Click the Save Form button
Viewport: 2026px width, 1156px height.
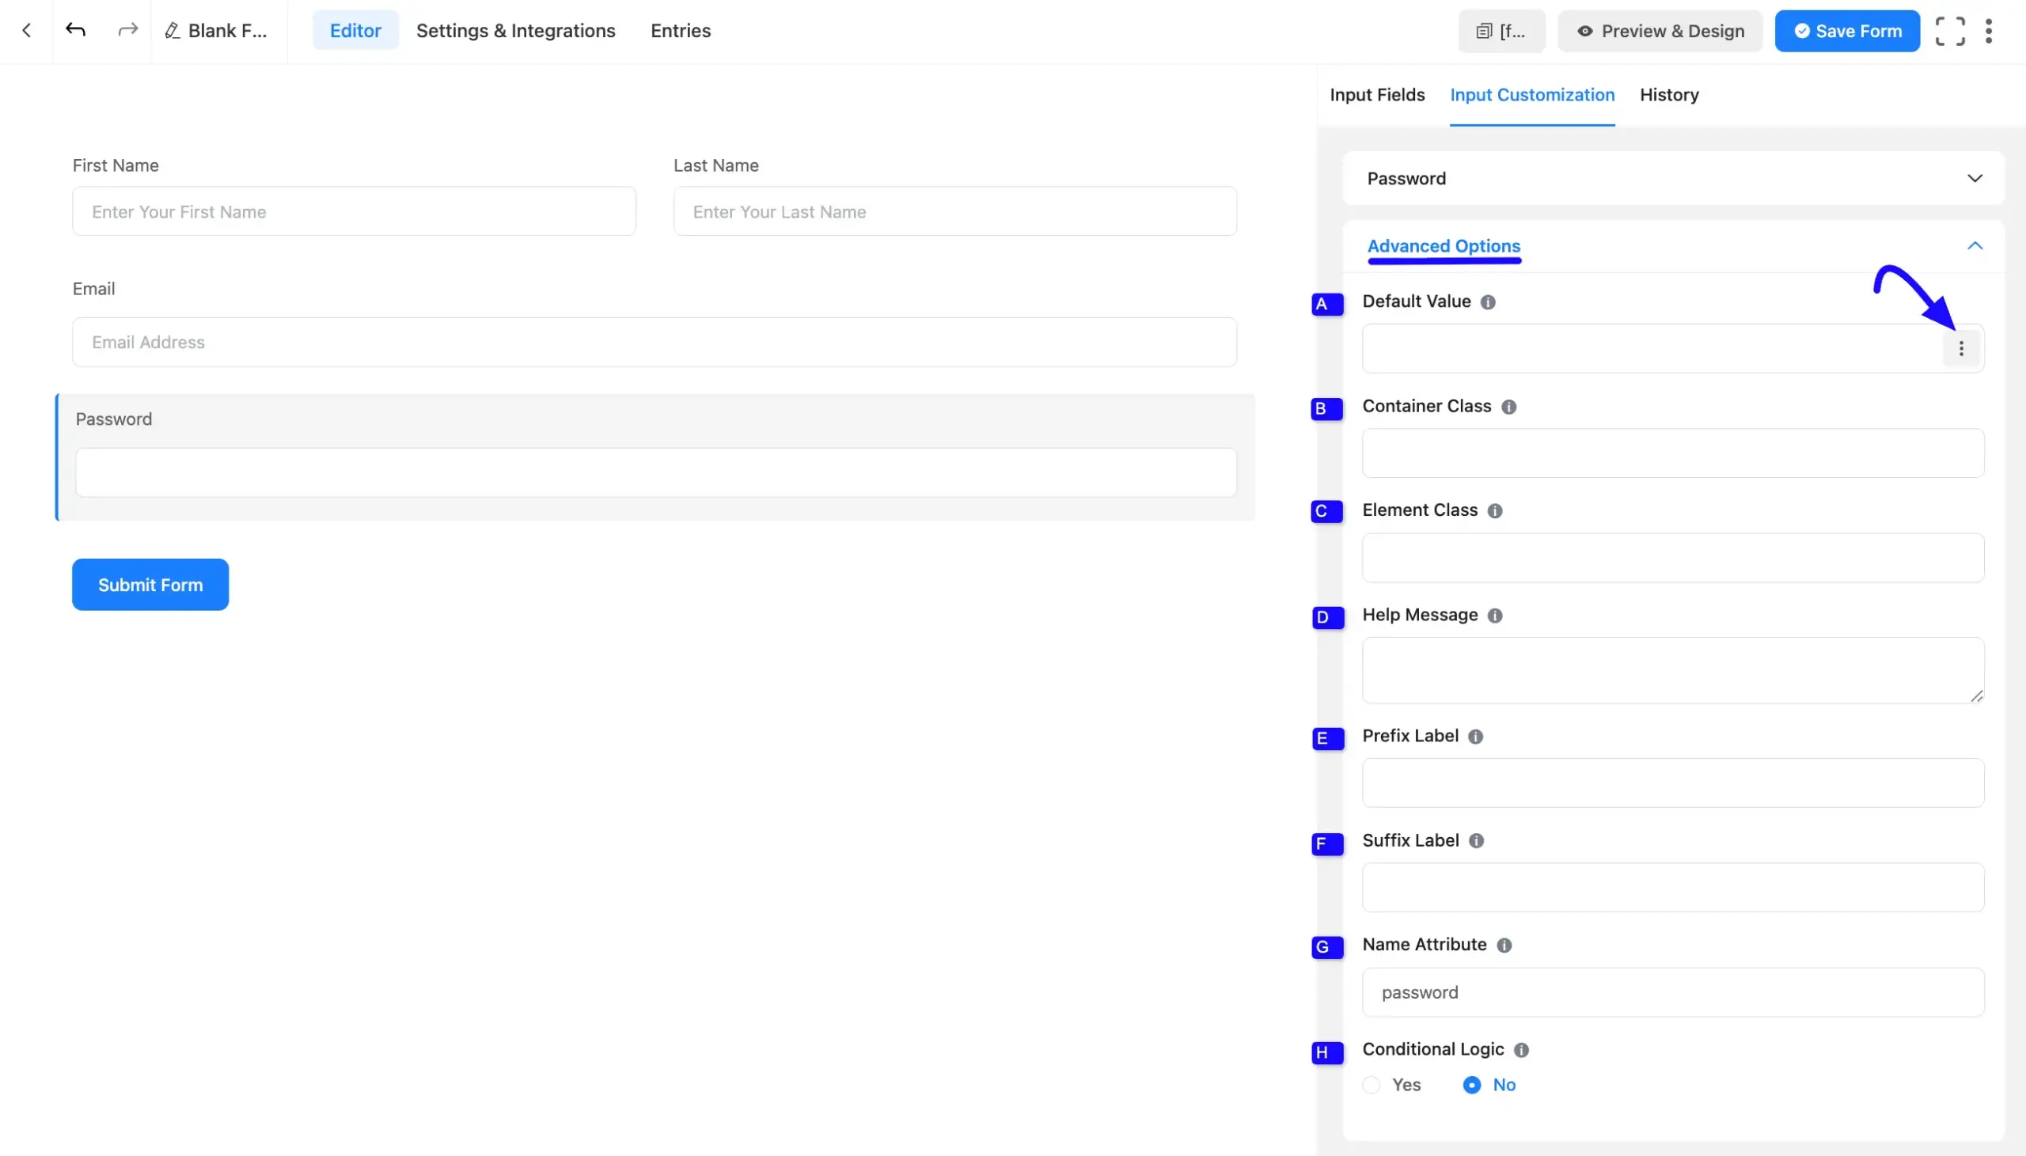click(x=1846, y=30)
